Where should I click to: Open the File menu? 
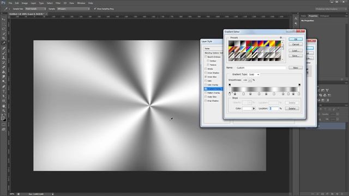click(x=10, y=3)
